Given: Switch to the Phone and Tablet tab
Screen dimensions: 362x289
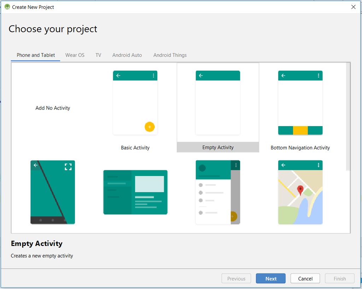Looking at the screenshot, I should point(36,55).
